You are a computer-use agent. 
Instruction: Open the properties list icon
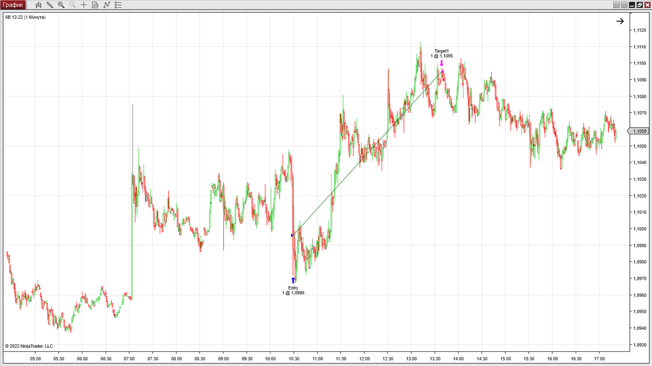coord(118,5)
